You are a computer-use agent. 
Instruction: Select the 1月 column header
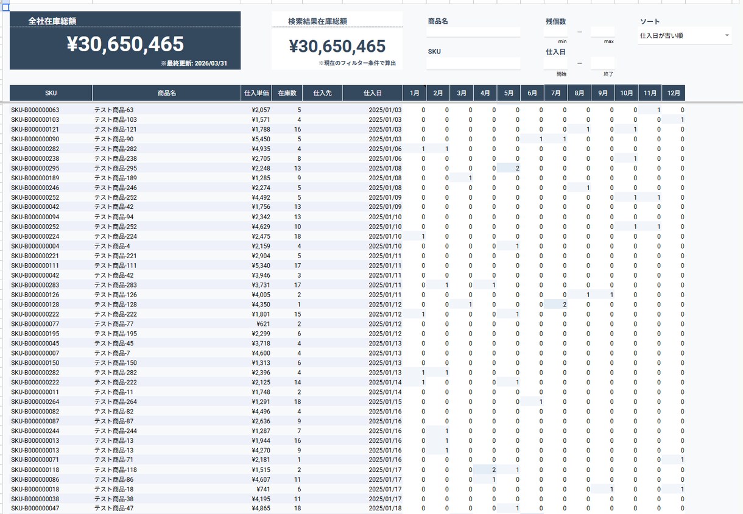415,93
